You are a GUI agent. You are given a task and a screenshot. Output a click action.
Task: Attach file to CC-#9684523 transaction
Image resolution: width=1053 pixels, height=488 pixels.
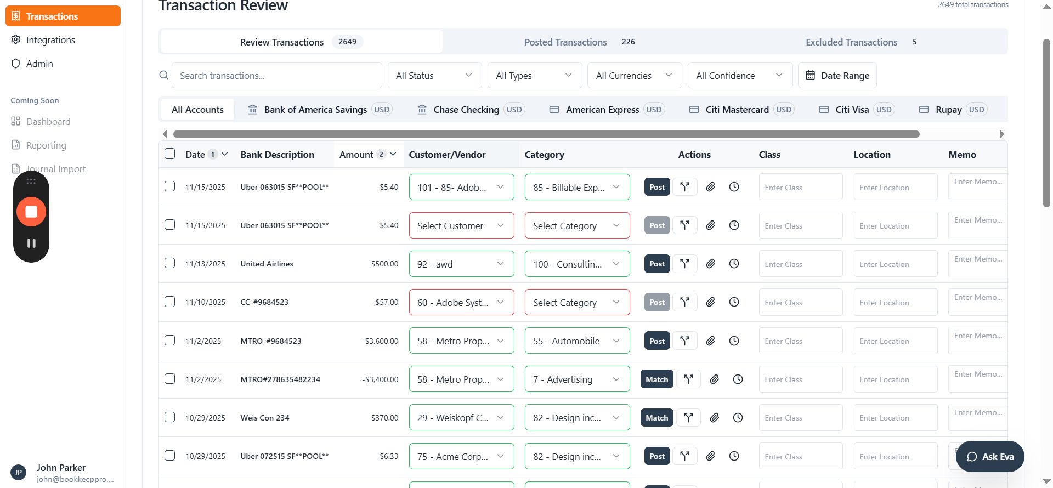click(711, 302)
